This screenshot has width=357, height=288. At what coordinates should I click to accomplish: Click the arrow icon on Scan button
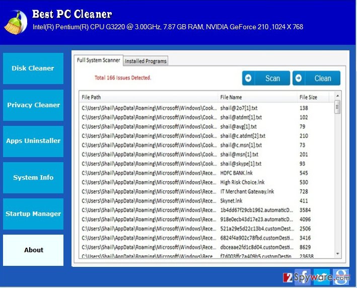coord(248,78)
